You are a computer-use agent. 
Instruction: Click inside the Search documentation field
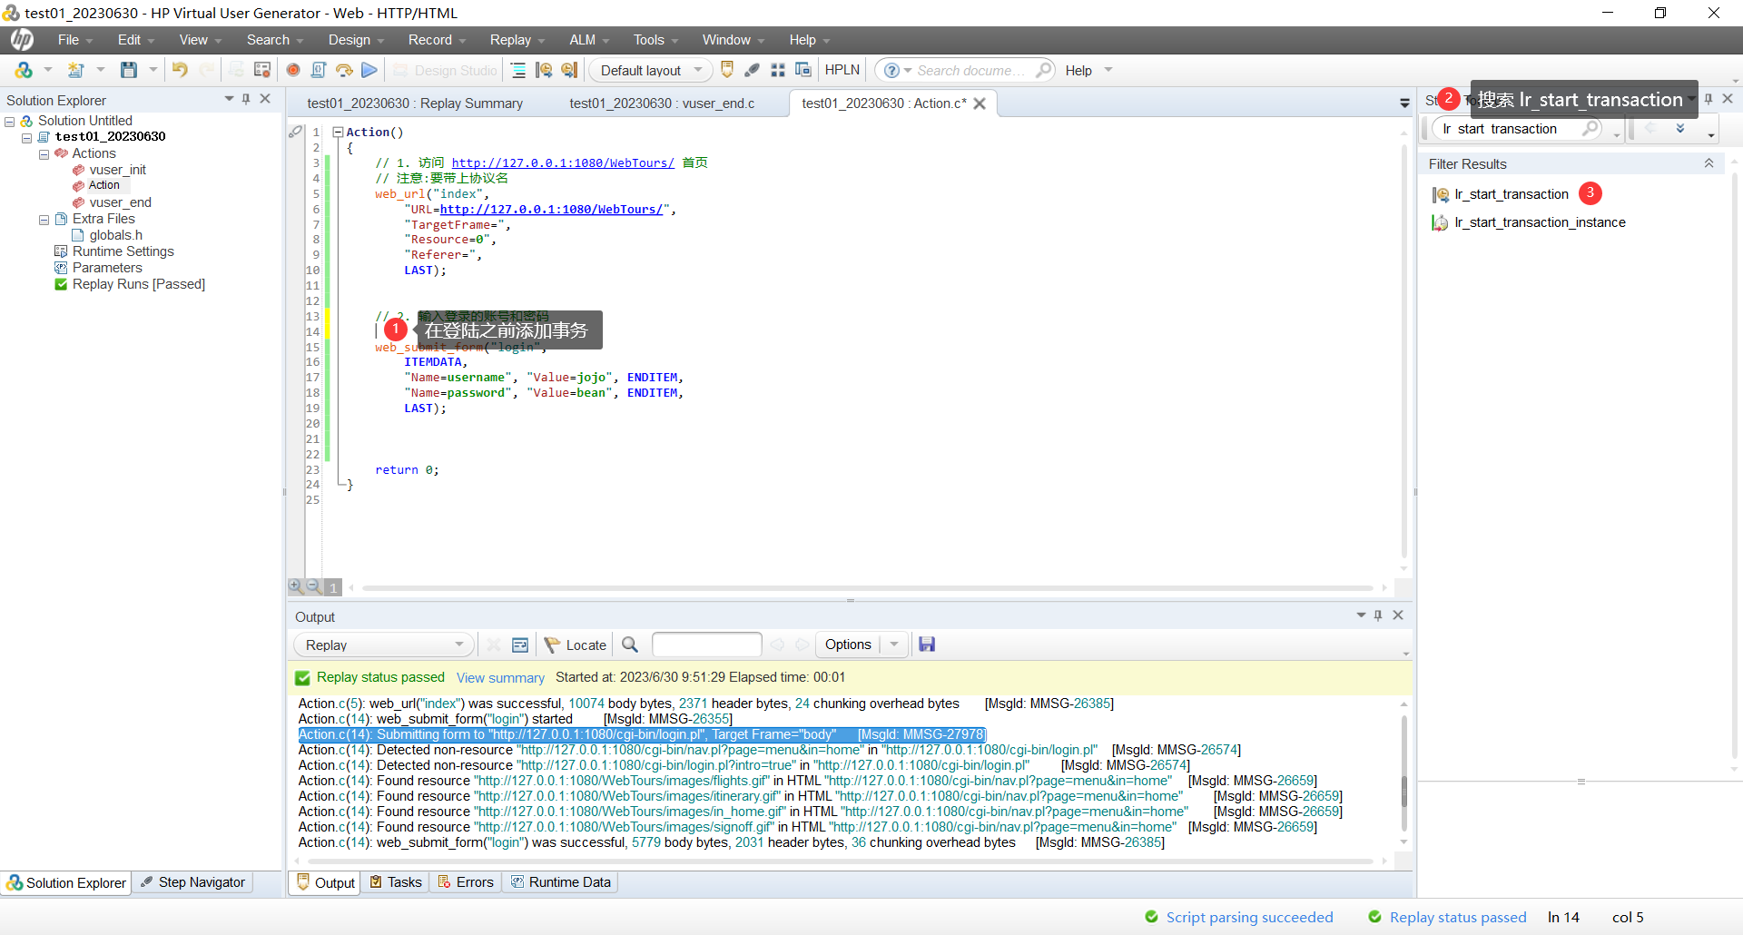[x=970, y=70]
